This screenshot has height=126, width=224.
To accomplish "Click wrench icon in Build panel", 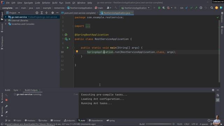I will pyautogui.click(x=6, y=106).
